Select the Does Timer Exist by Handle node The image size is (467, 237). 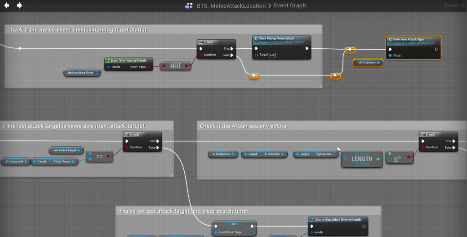coord(129,61)
